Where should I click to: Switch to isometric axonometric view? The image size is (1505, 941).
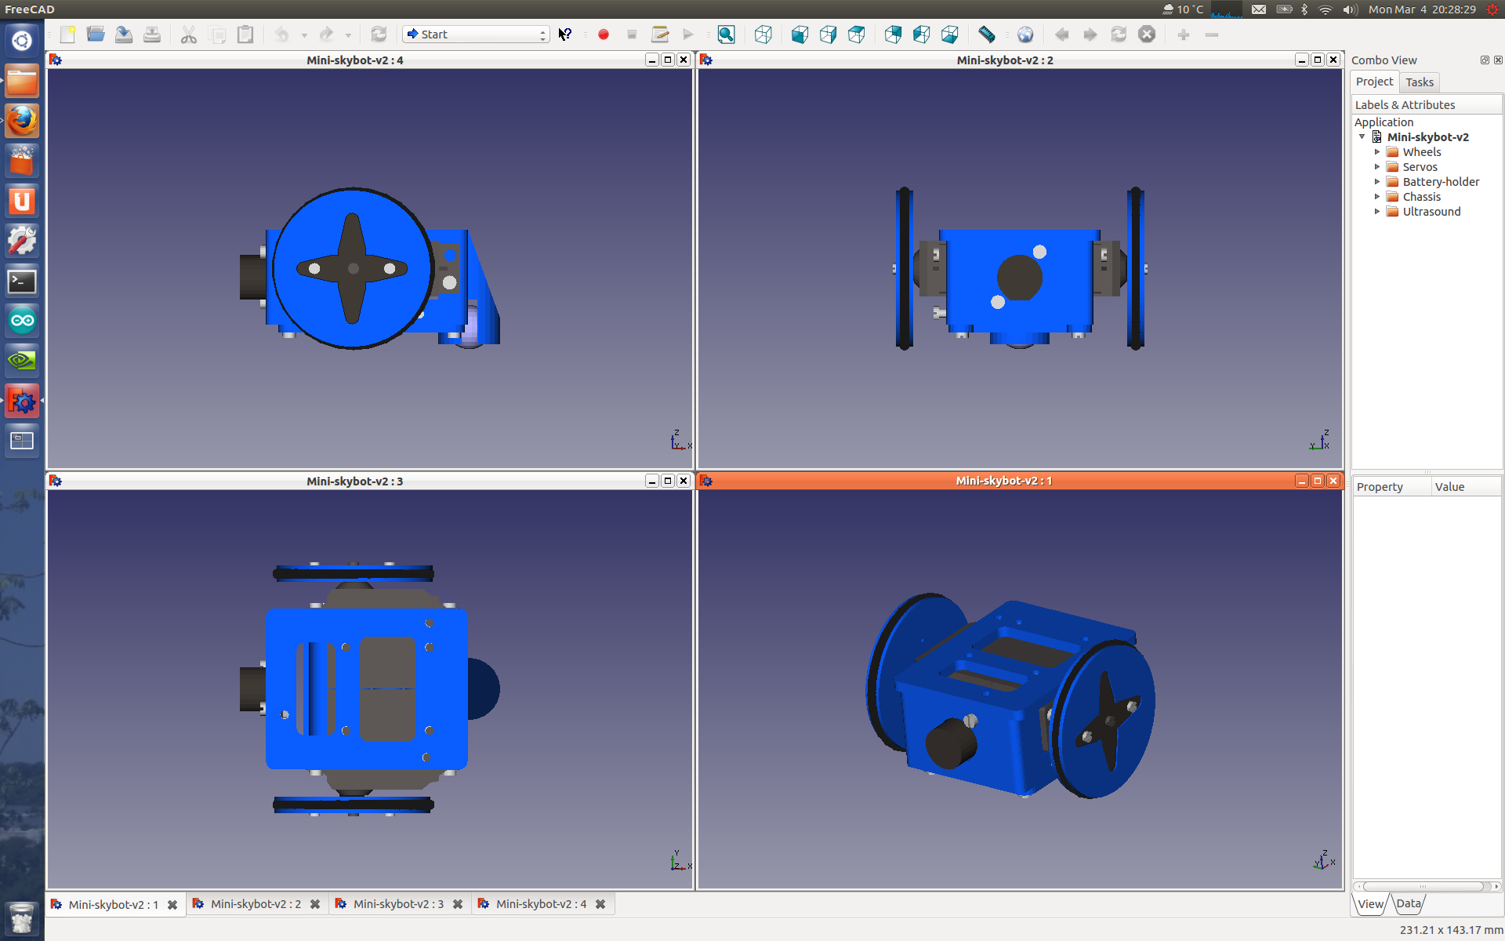[762, 35]
